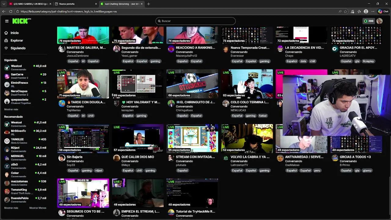391x220 pixels.
Task: Click 6Meyz channel avatar
Action: click(116, 158)
